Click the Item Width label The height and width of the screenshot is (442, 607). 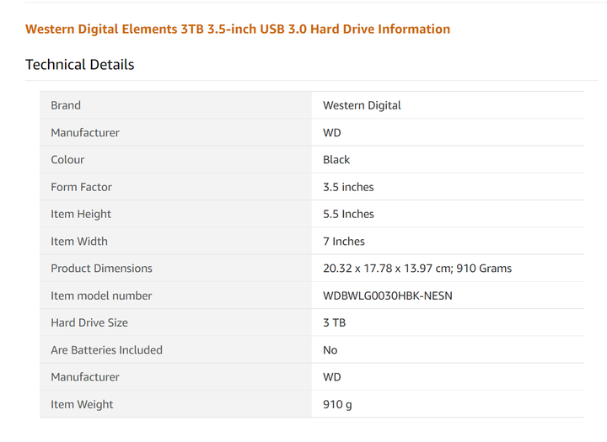[x=79, y=242]
